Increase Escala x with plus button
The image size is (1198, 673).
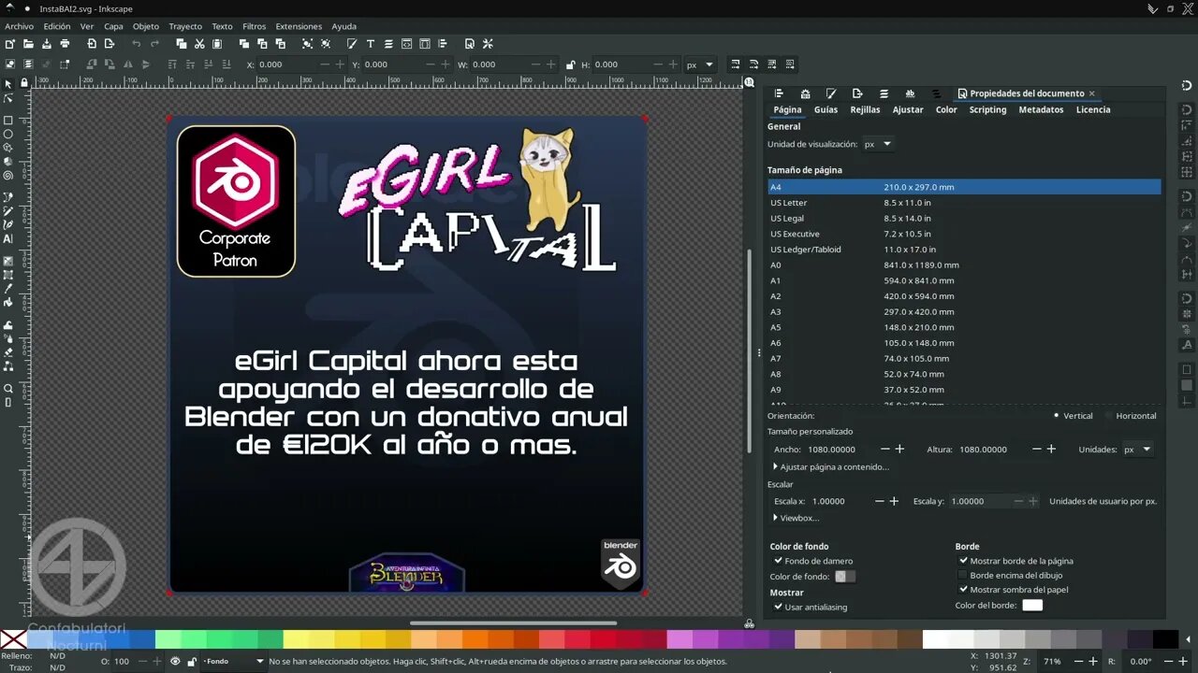pyautogui.click(x=894, y=501)
